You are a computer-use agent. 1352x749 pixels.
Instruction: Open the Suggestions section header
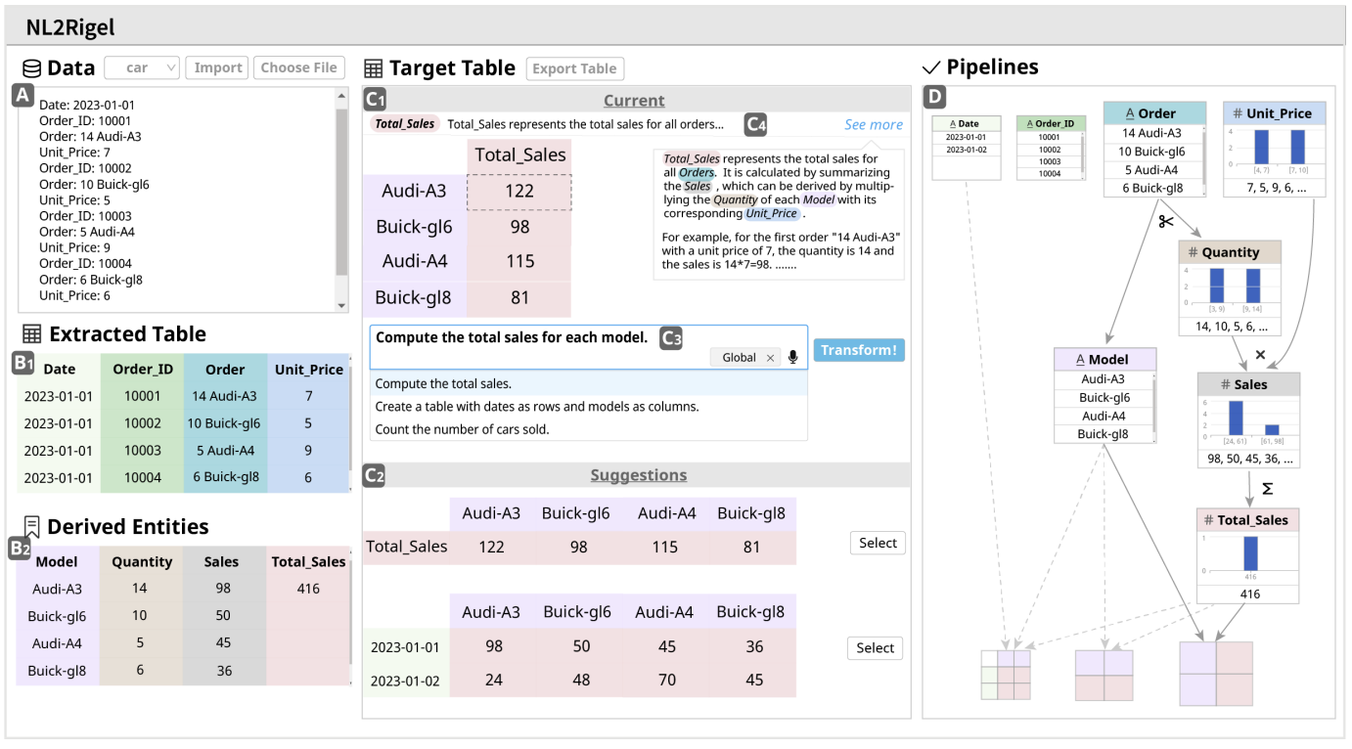point(638,475)
